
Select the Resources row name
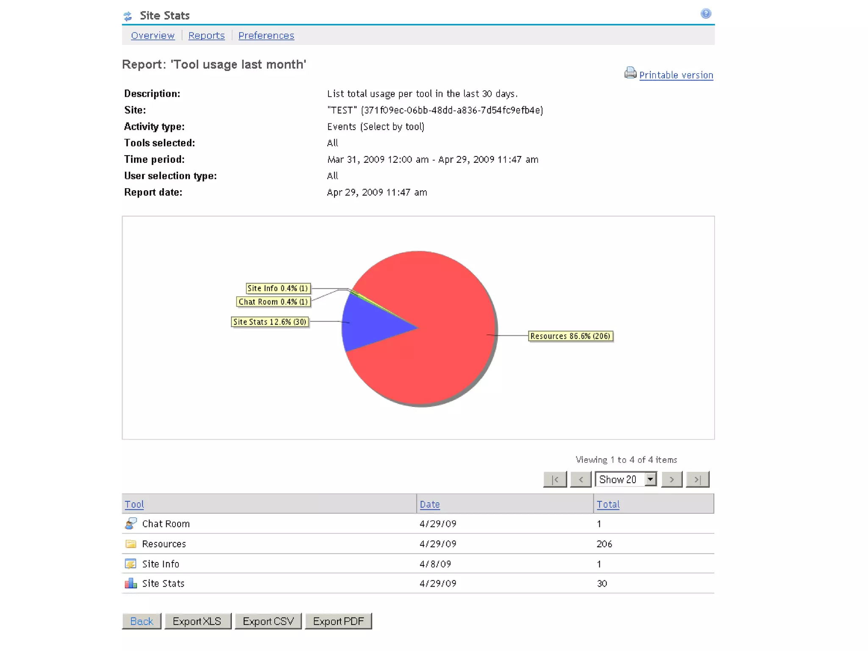[x=164, y=544]
